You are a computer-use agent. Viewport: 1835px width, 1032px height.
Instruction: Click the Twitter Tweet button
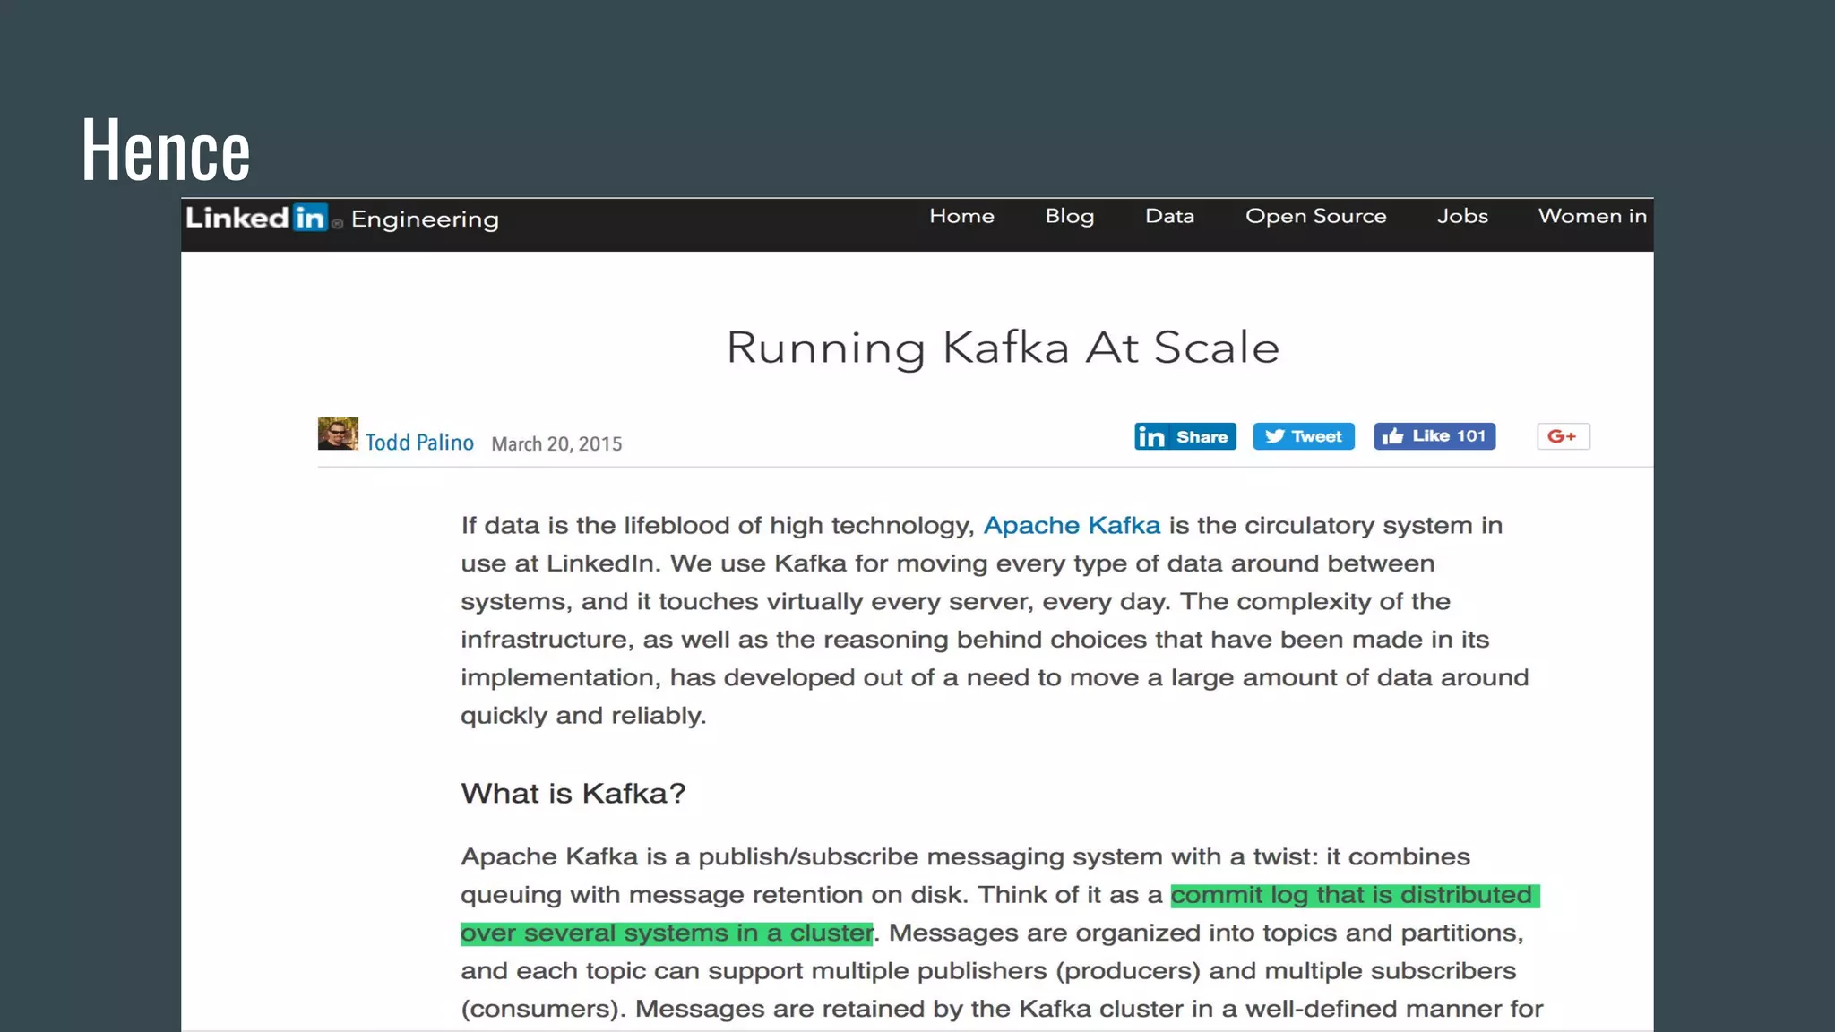[x=1303, y=436]
